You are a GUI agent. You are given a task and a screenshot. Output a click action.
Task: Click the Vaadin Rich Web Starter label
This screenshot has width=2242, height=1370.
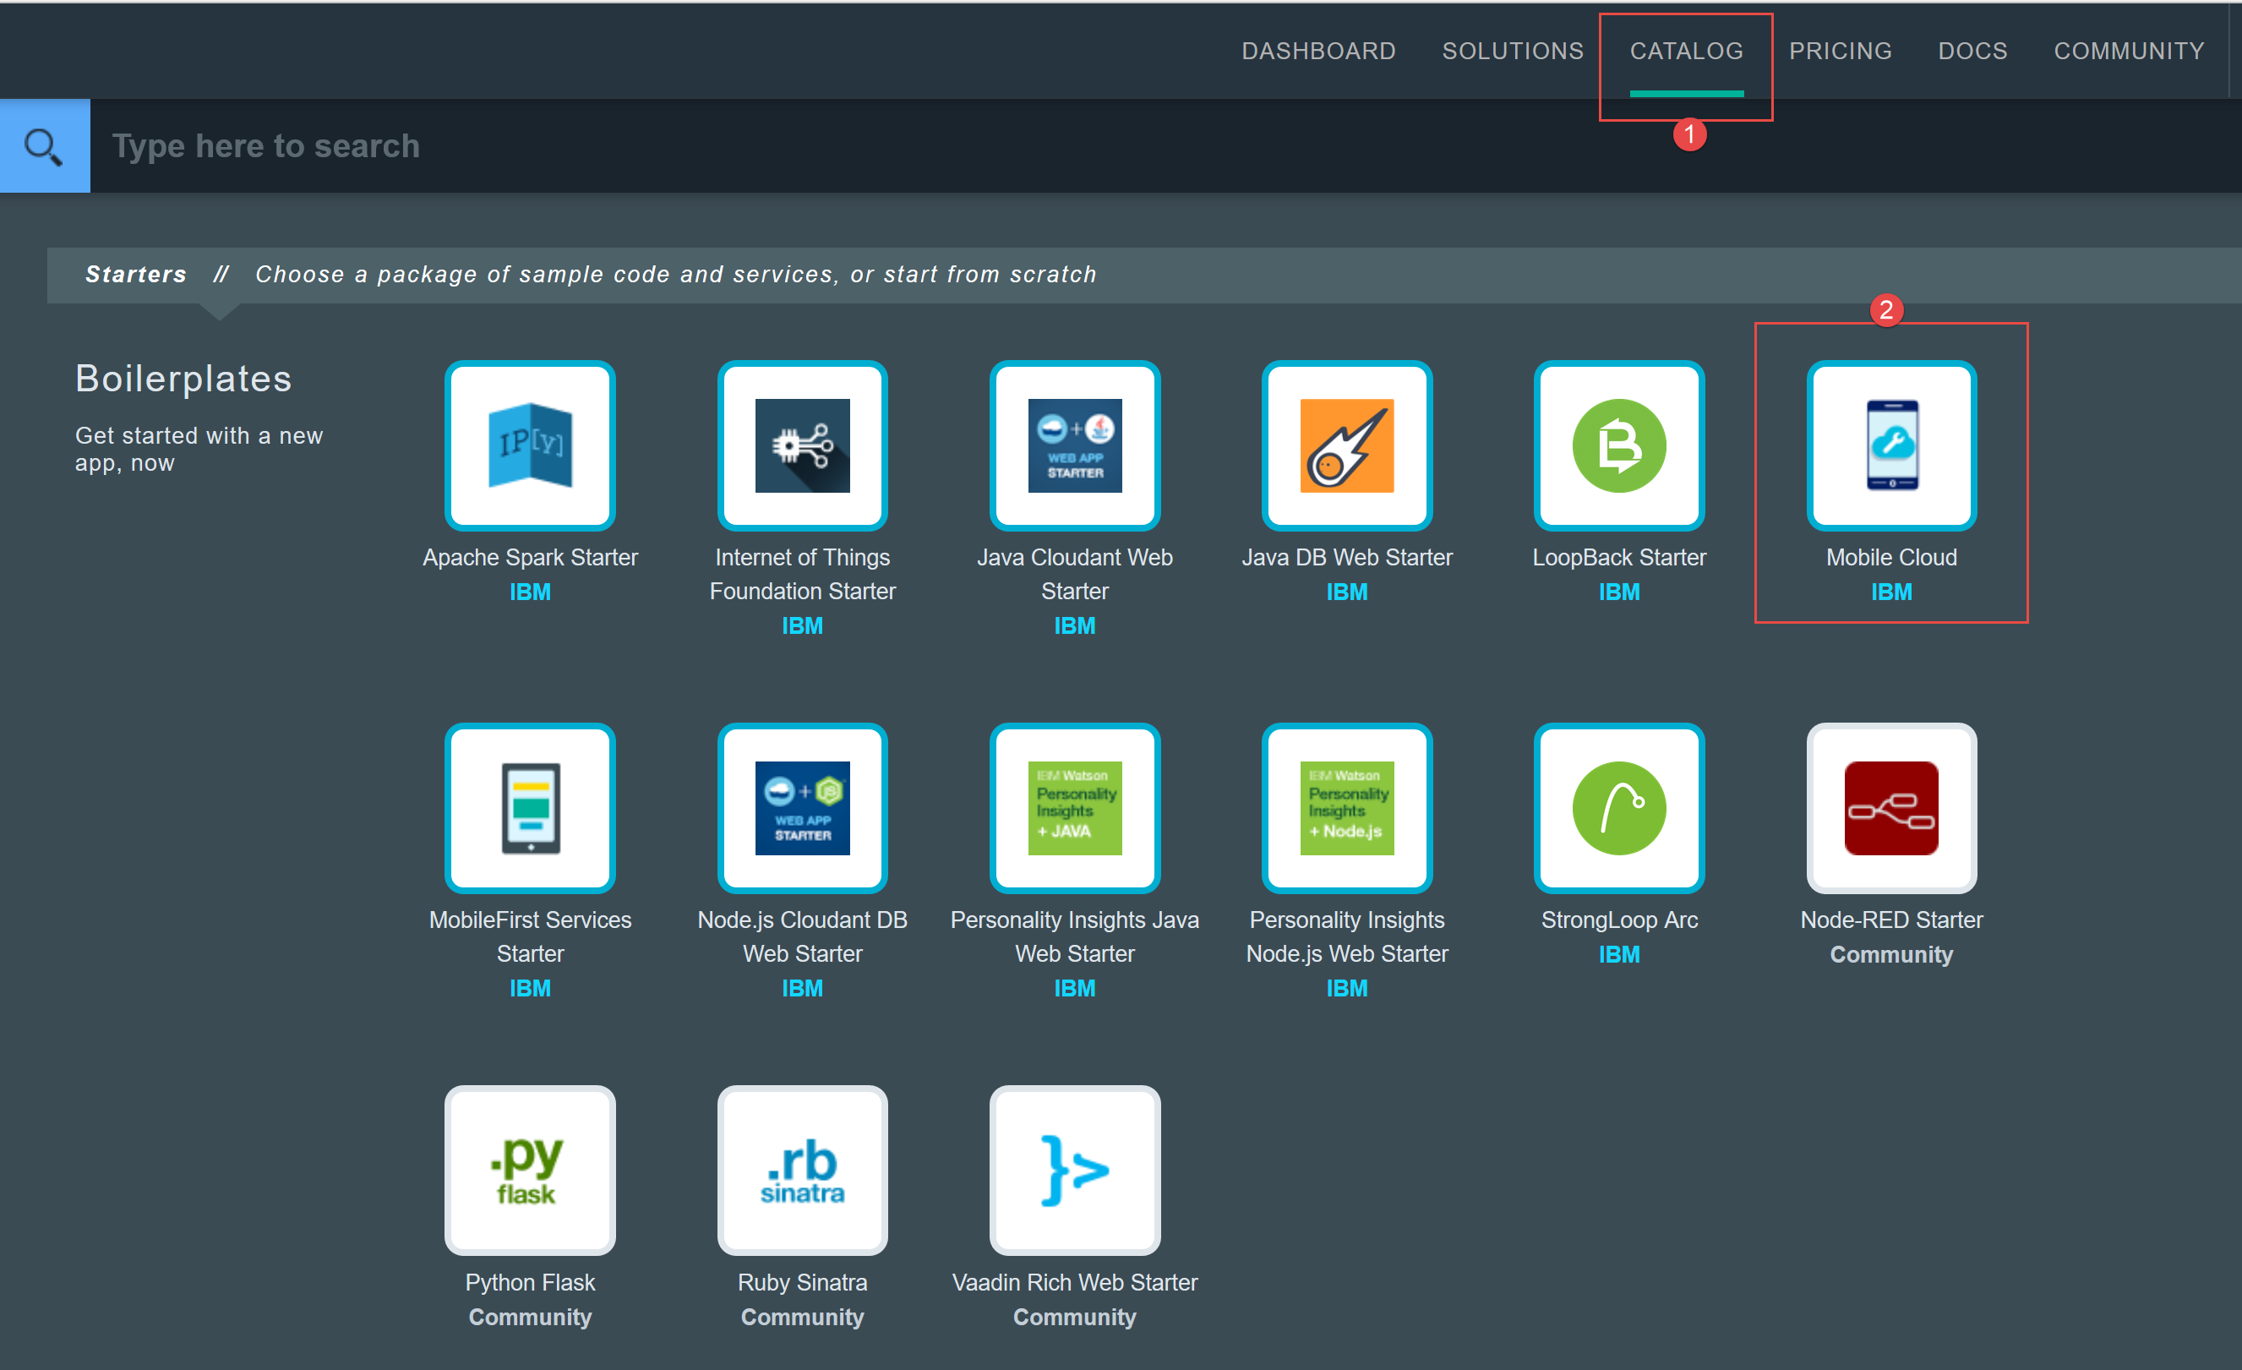(1075, 1282)
